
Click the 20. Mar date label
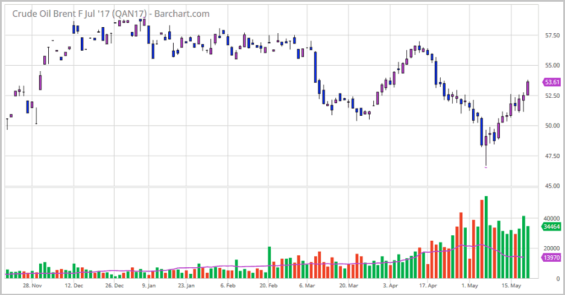[349, 285]
